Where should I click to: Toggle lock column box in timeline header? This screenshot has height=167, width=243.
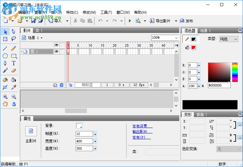[x=62, y=45]
